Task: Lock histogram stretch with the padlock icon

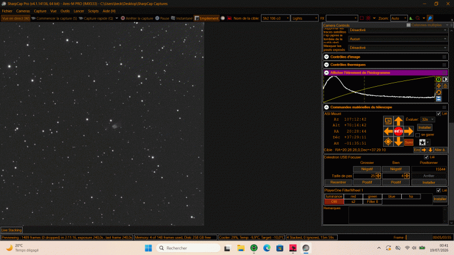Action: tap(445, 86)
